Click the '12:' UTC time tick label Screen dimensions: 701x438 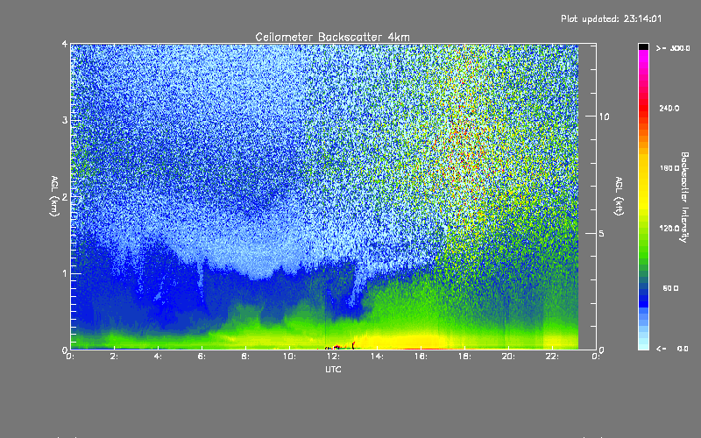[333, 357]
